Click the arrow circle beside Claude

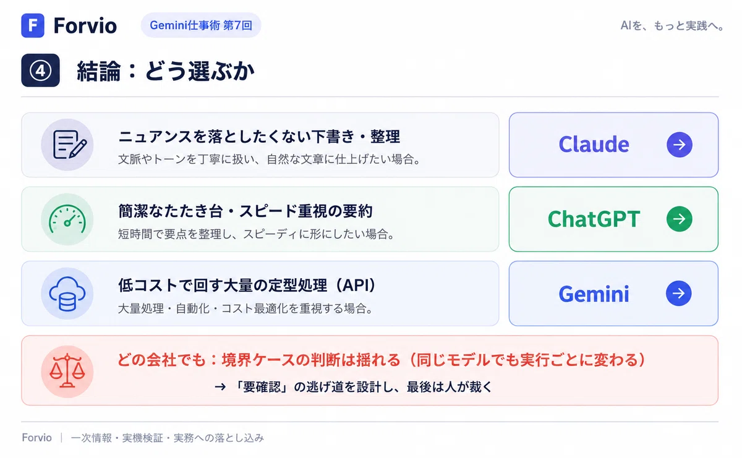click(x=679, y=145)
